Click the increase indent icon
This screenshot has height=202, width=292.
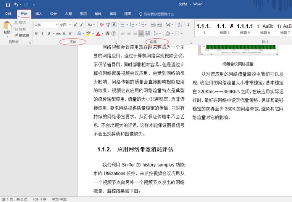click(x=160, y=25)
